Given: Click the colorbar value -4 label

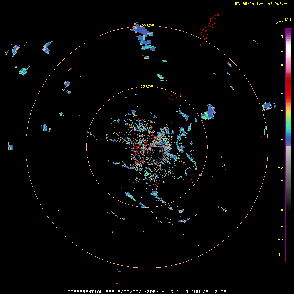Looking at the screenshot, I should coord(281,196).
